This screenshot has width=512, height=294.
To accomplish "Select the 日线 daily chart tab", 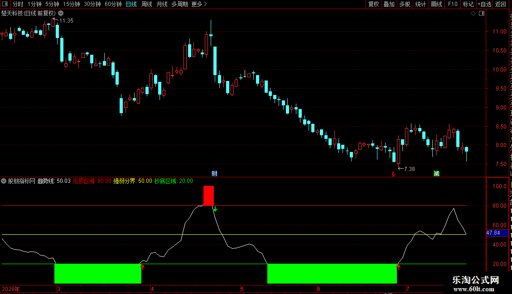I will [131, 4].
